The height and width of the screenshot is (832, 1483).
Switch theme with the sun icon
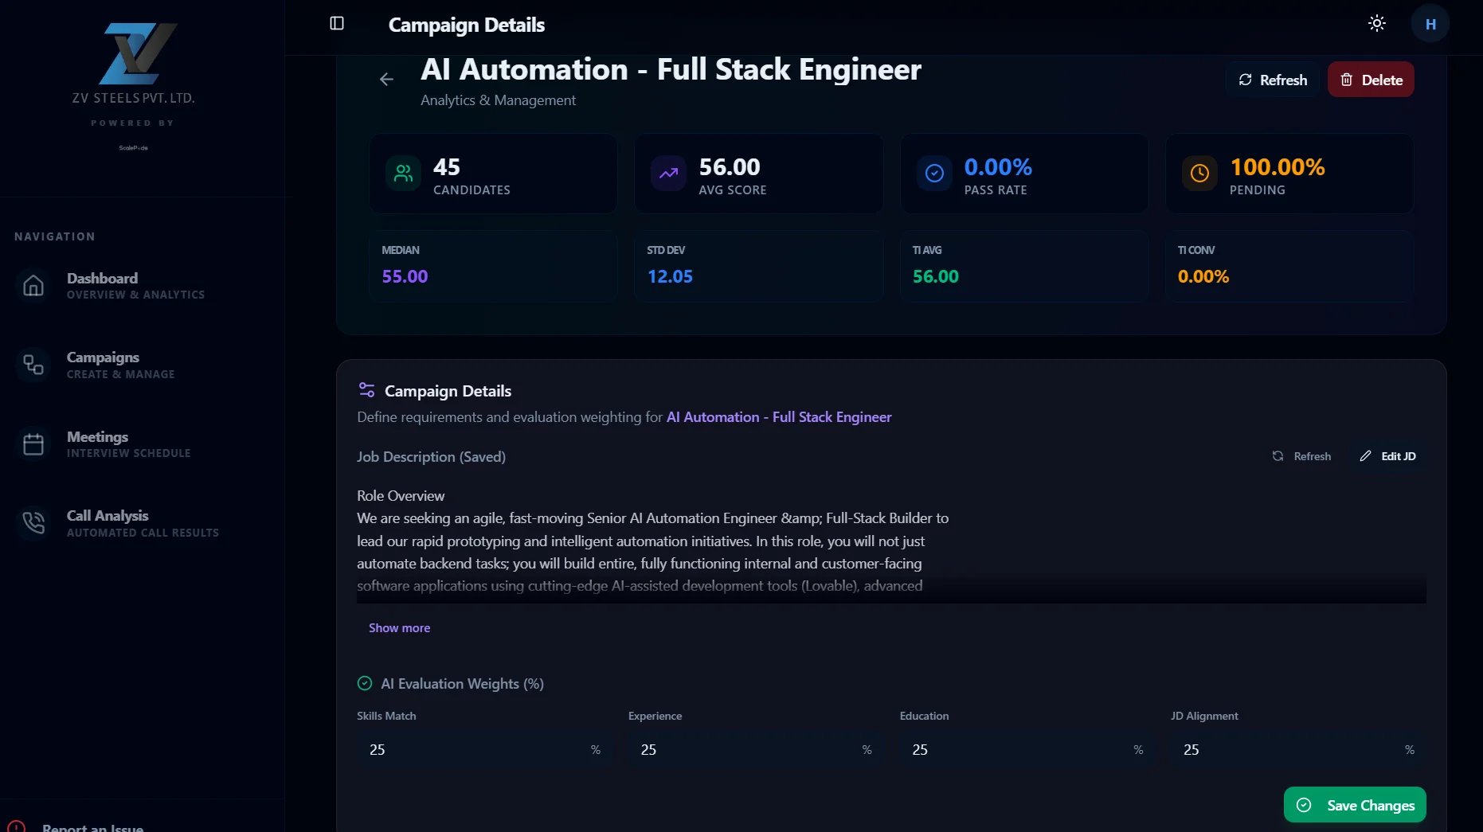point(1377,23)
